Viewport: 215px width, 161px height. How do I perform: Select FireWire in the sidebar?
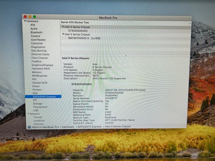click(x=37, y=61)
